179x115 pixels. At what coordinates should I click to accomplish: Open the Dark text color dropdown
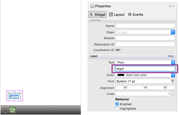173,75
